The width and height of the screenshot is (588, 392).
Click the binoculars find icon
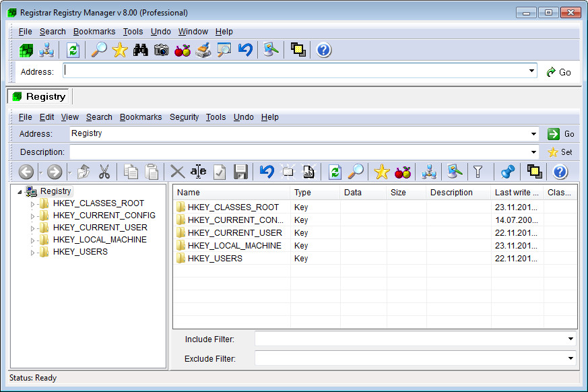[x=140, y=50]
